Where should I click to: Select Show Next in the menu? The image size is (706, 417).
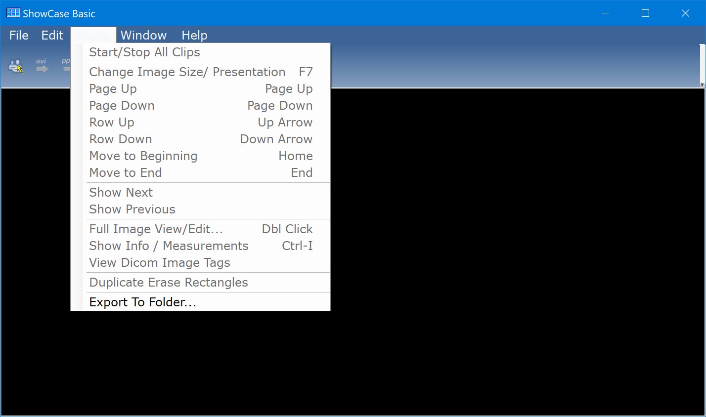[121, 193]
